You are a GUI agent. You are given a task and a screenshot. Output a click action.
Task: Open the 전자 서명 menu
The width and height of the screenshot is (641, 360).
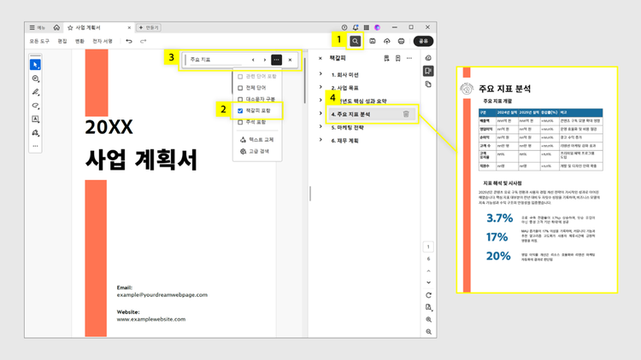103,41
